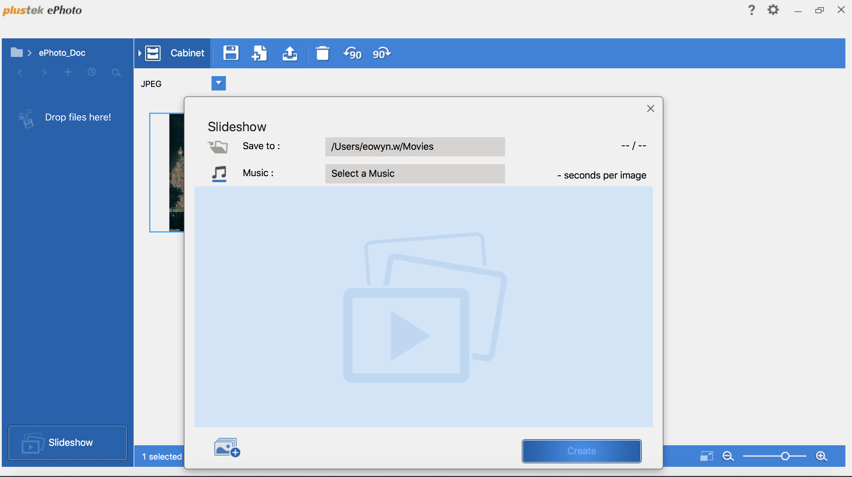
Task: Expand the JPEG format dropdown
Action: coord(218,83)
